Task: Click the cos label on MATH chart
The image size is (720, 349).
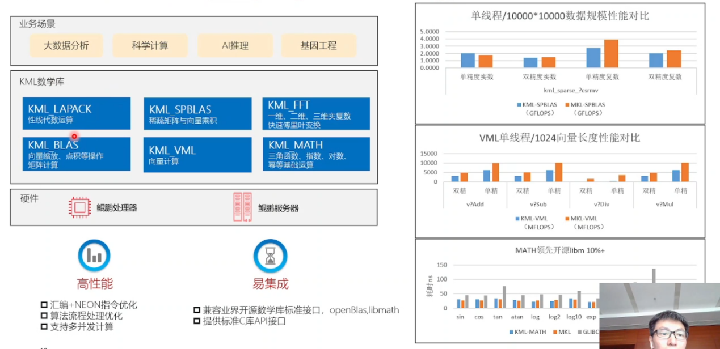Action: (479, 317)
